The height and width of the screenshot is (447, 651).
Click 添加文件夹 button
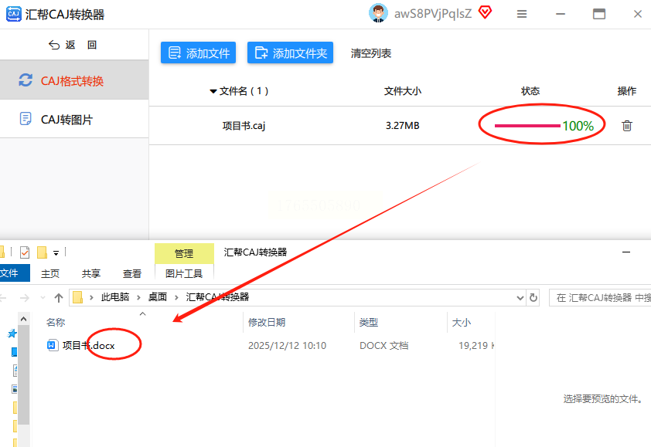click(x=290, y=52)
